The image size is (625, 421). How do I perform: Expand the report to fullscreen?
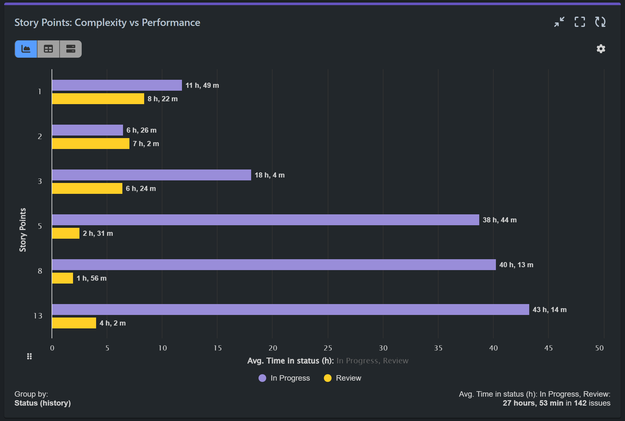click(x=580, y=22)
